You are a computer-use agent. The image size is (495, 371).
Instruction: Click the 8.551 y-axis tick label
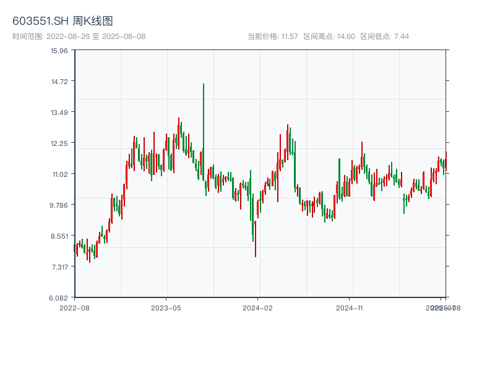coord(59,236)
